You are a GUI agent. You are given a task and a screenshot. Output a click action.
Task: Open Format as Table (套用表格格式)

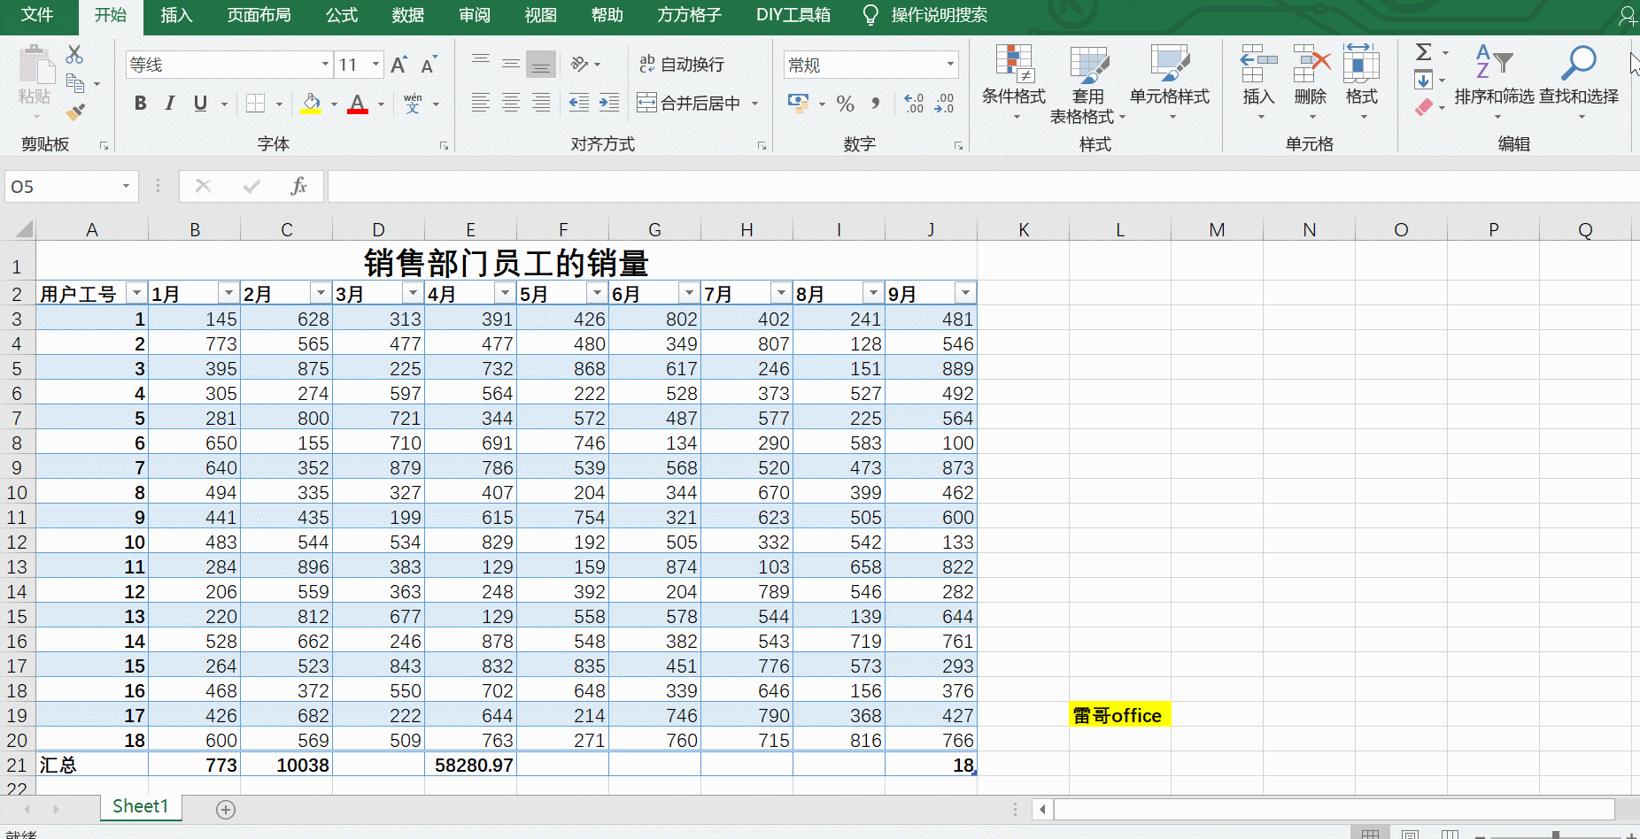[1088, 84]
